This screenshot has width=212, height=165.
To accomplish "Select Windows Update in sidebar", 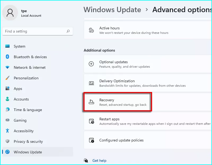I will (x=38, y=152).
